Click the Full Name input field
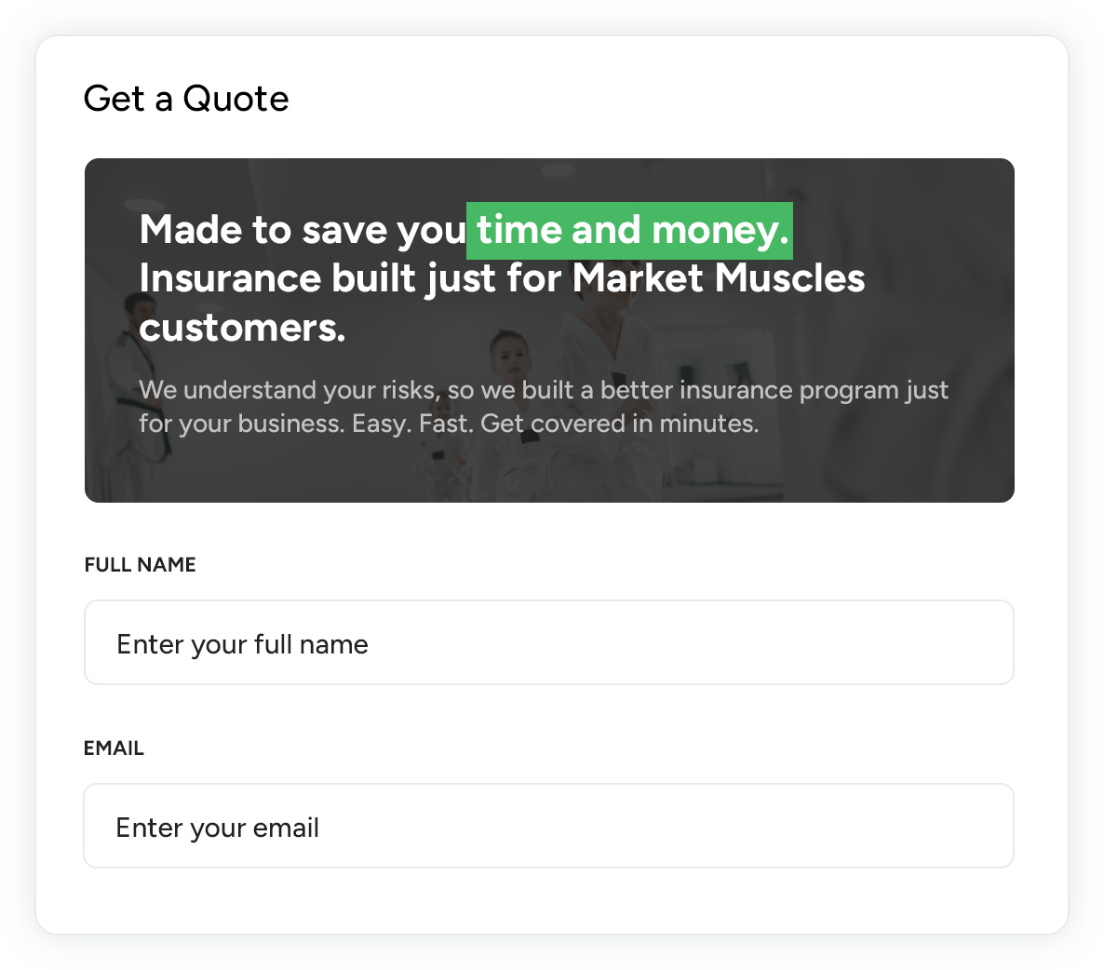 [x=548, y=643]
